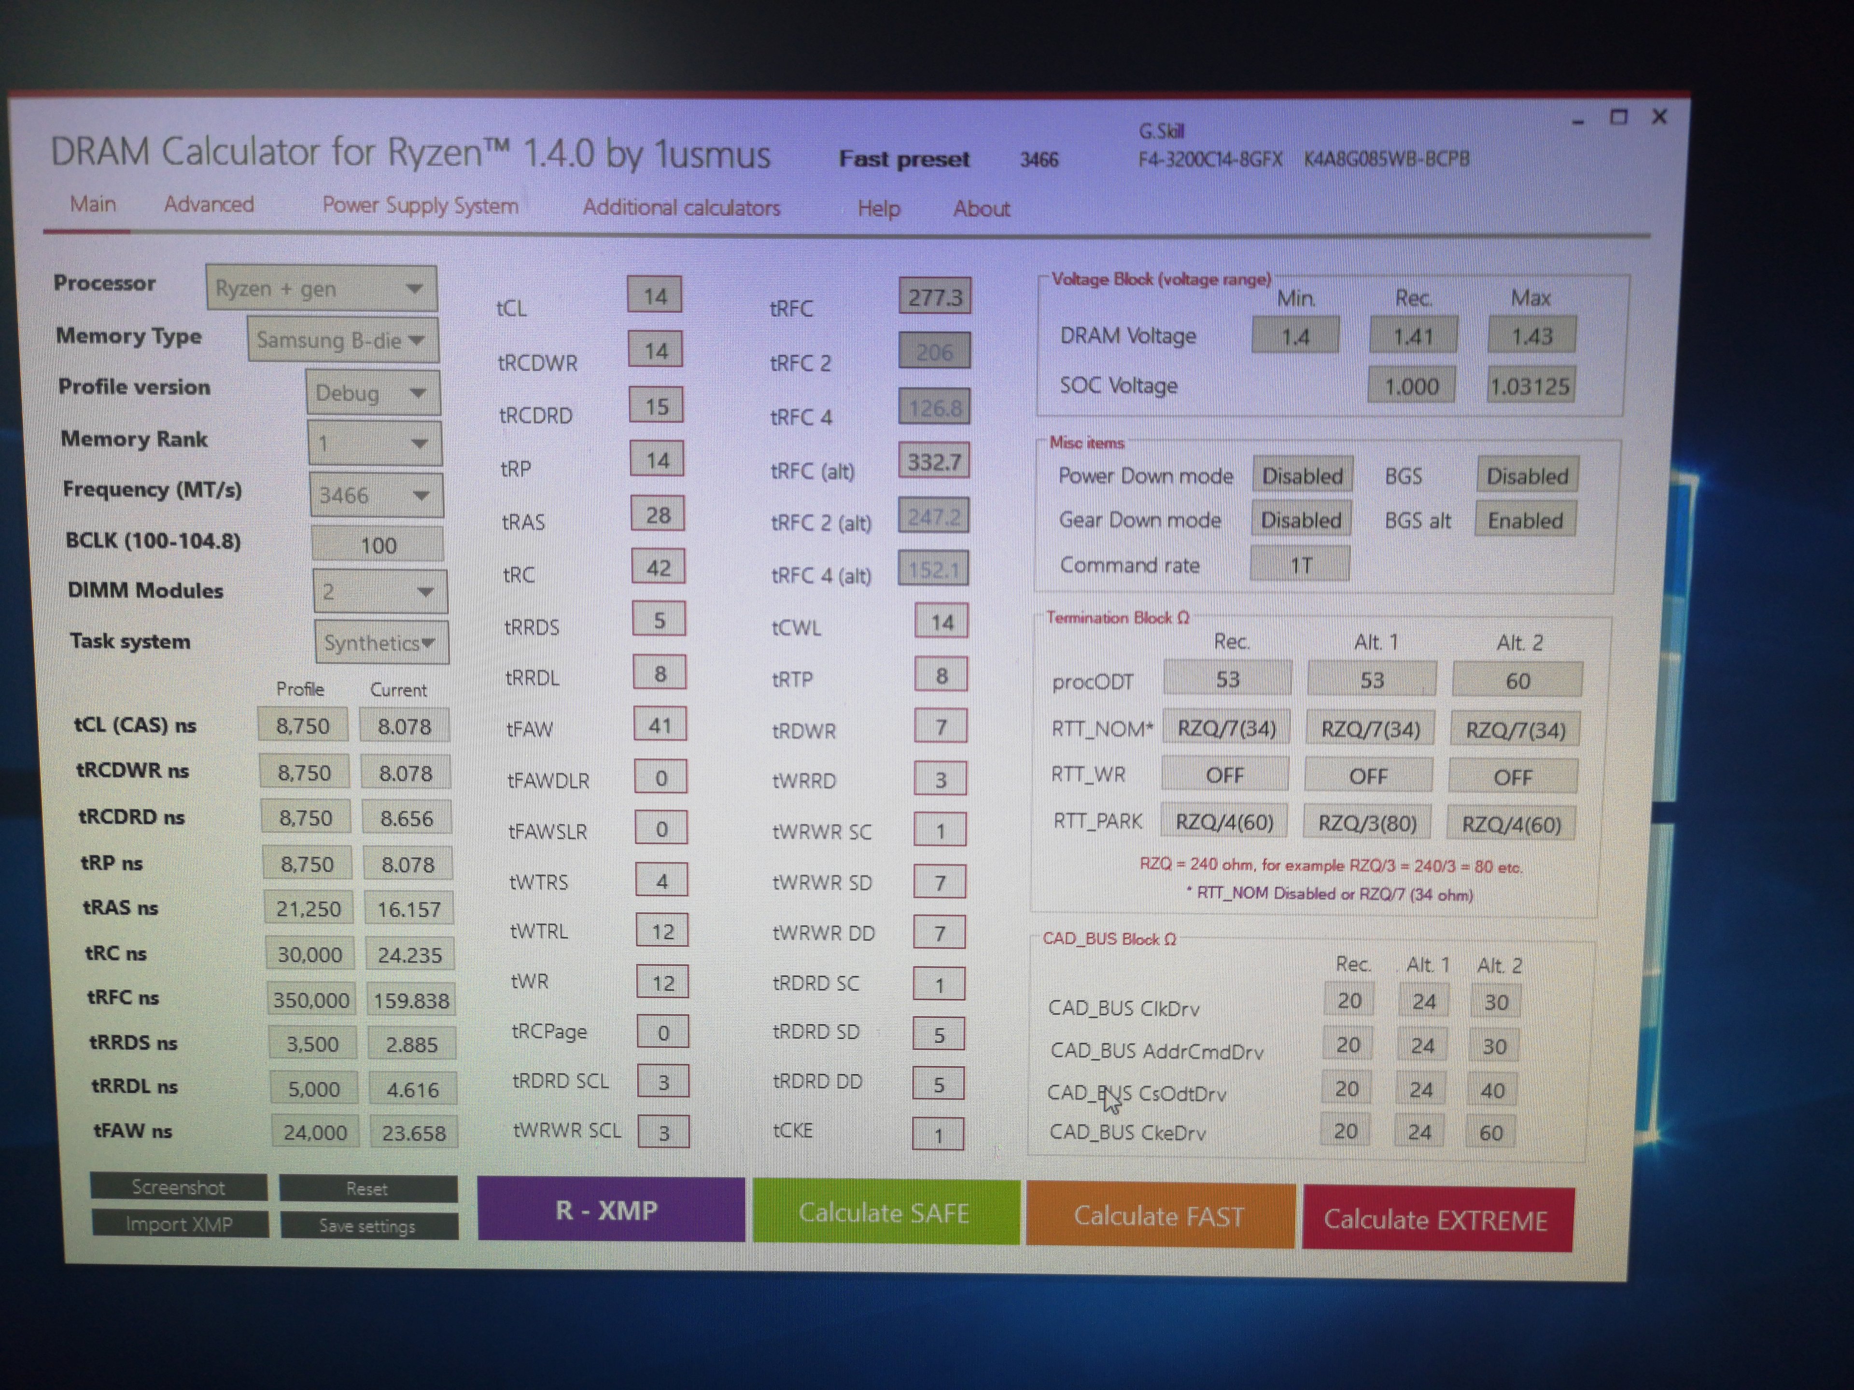Switch to the Advanced tab
Viewport: 1854px width, 1390px height.
tap(209, 205)
